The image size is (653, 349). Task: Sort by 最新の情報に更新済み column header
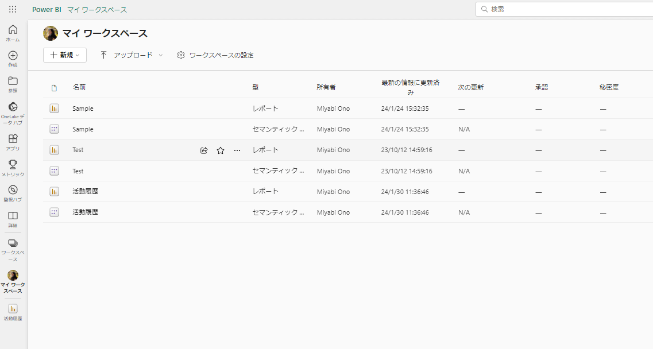410,87
